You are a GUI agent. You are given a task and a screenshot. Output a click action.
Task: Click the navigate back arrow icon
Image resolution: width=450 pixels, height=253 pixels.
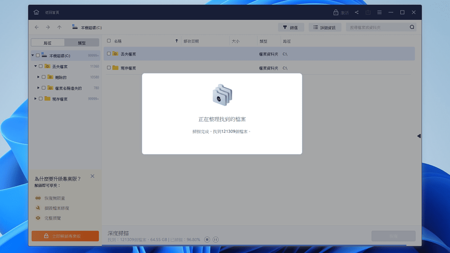[37, 27]
